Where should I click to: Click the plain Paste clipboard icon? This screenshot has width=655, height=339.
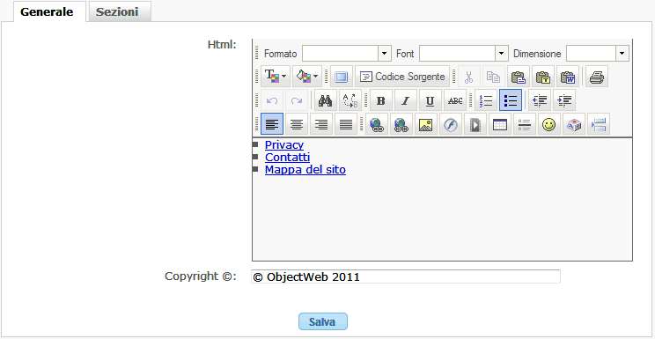(x=518, y=77)
